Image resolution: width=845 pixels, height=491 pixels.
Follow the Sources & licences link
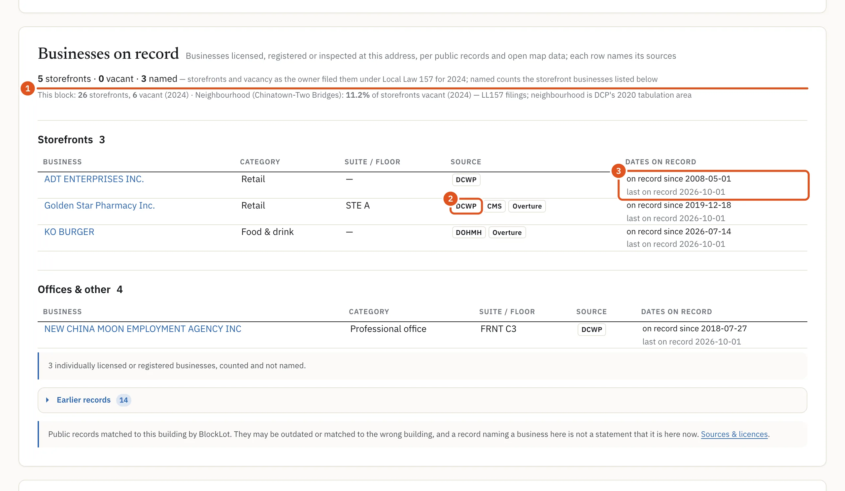tap(734, 434)
